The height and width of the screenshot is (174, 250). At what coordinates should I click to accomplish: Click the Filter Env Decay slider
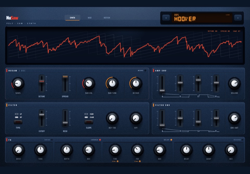tap(180, 118)
